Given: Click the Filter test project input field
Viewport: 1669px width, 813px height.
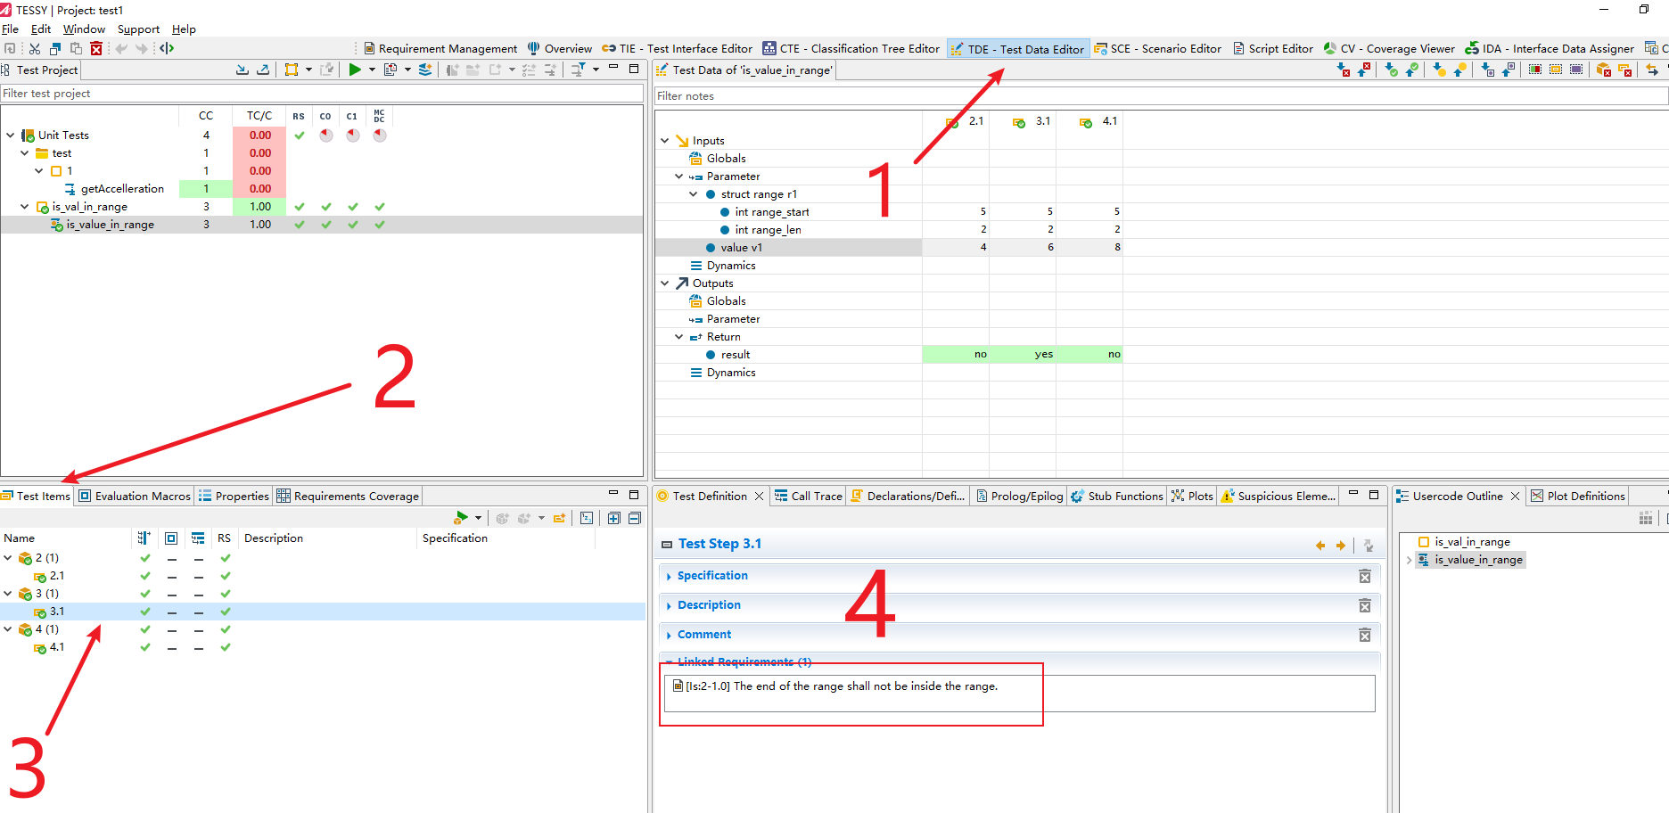Looking at the screenshot, I should click(x=322, y=94).
